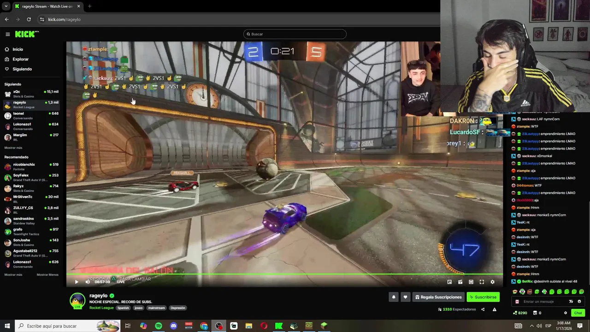Report the stream warning icon
The width and height of the screenshot is (590, 332).
point(494,309)
